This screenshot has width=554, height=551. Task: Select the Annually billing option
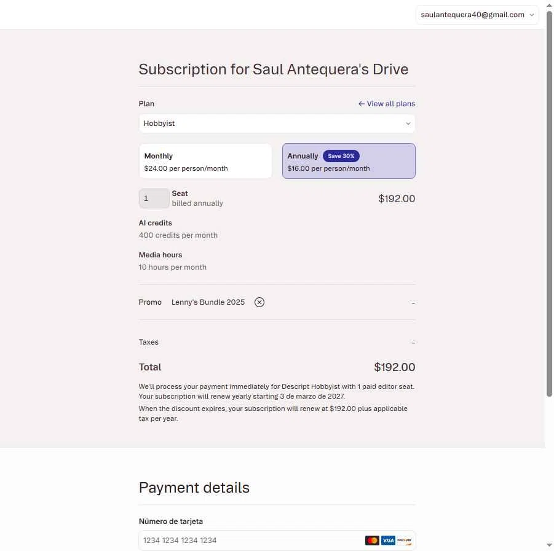point(349,162)
